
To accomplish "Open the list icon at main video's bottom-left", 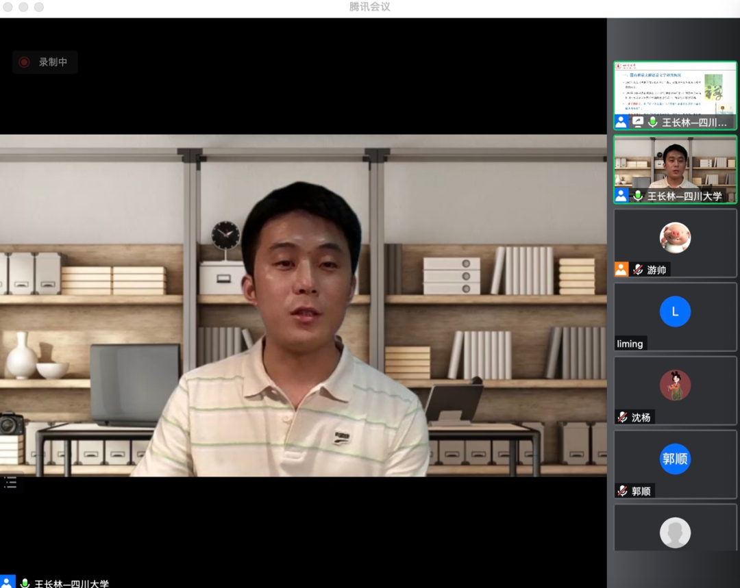I will (x=10, y=483).
